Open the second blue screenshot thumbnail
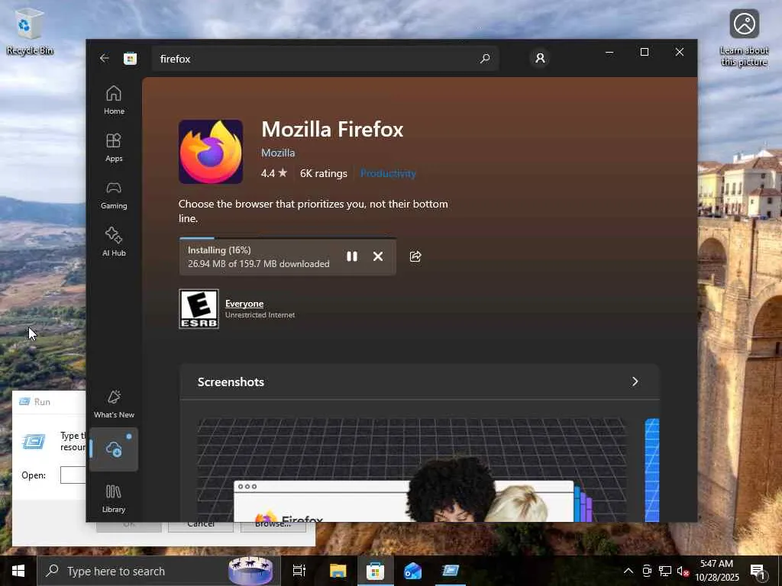This screenshot has height=586, width=782. pyautogui.click(x=652, y=470)
